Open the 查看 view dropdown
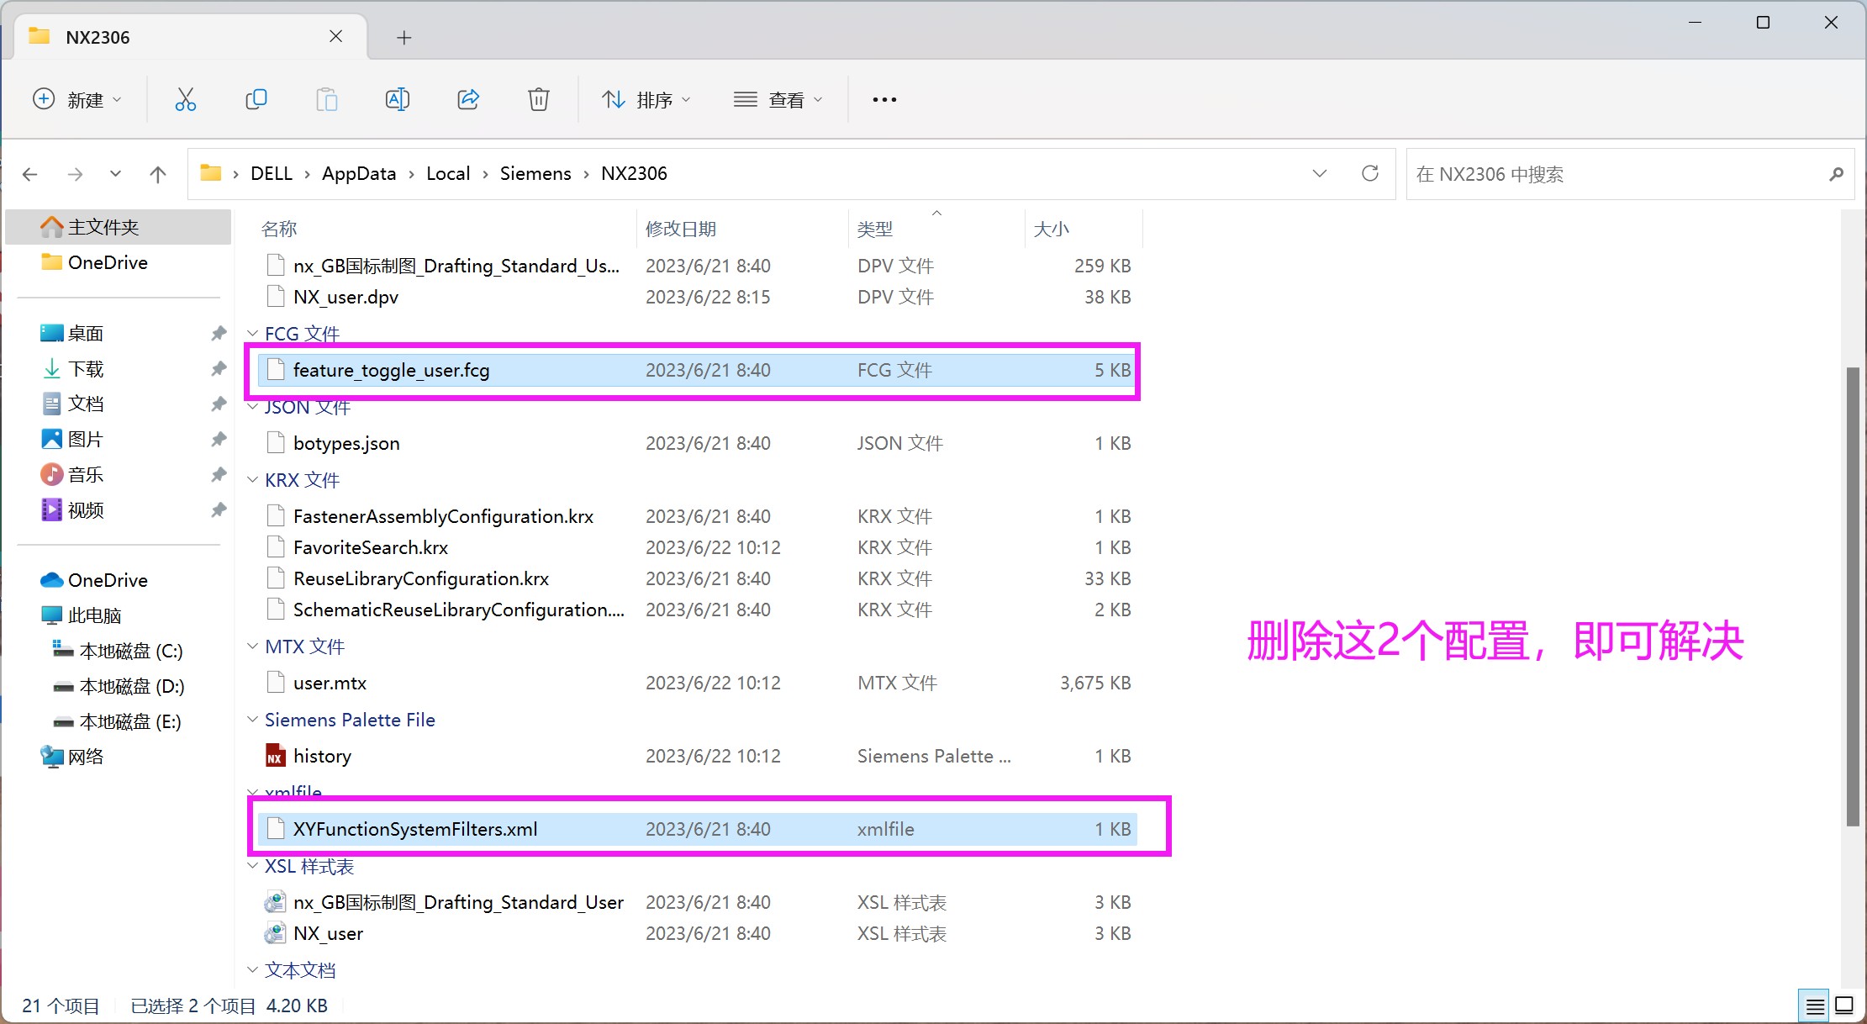This screenshot has width=1867, height=1024. 778,100
